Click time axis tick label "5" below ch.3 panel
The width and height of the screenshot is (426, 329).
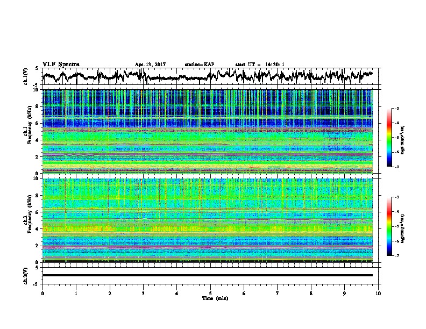coord(210,294)
